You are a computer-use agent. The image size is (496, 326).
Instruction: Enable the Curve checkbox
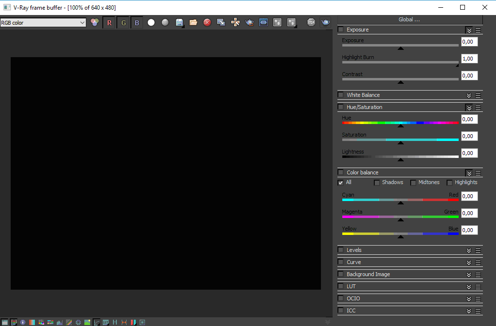[341, 262]
